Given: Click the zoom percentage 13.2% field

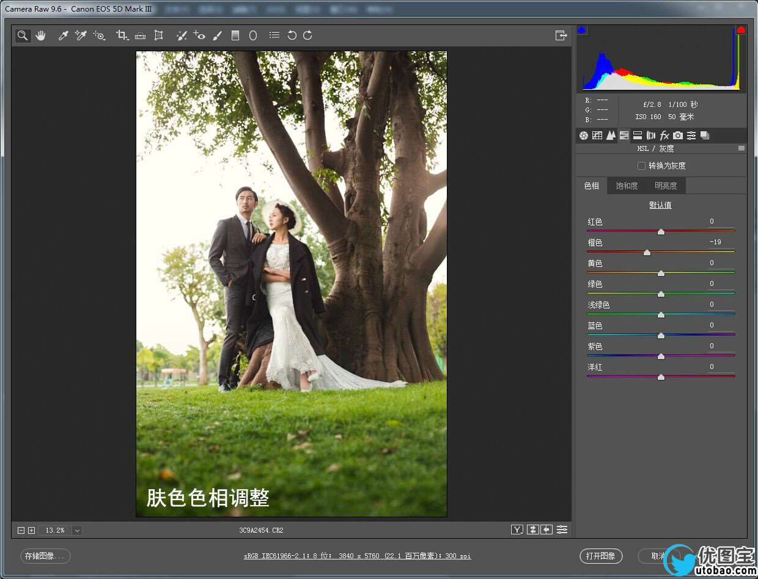Looking at the screenshot, I should (54, 530).
